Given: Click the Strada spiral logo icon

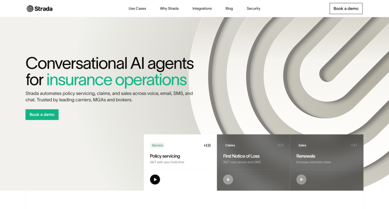Looking at the screenshot, I should 30,9.
